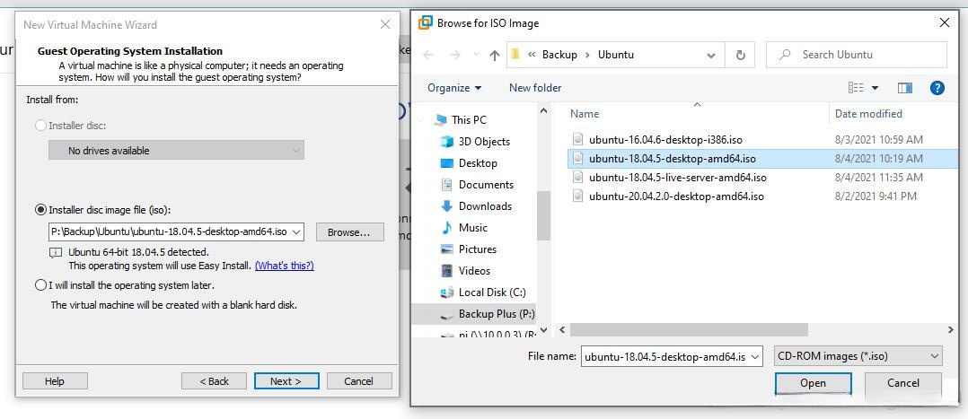Toggle the preview pane icon
This screenshot has width=968, height=419.
[x=904, y=88]
